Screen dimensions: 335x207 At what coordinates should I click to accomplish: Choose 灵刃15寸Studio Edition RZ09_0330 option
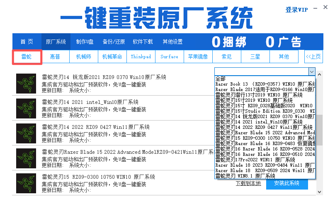click(265, 111)
